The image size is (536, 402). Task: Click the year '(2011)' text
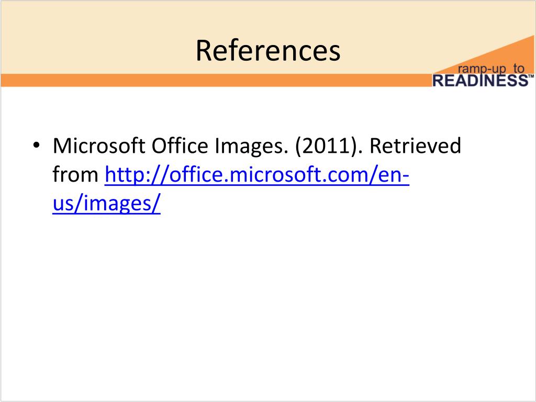point(328,146)
